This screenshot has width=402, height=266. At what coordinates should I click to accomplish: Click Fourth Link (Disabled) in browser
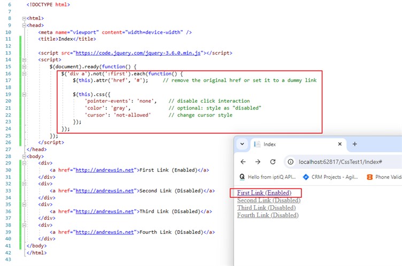(268, 215)
